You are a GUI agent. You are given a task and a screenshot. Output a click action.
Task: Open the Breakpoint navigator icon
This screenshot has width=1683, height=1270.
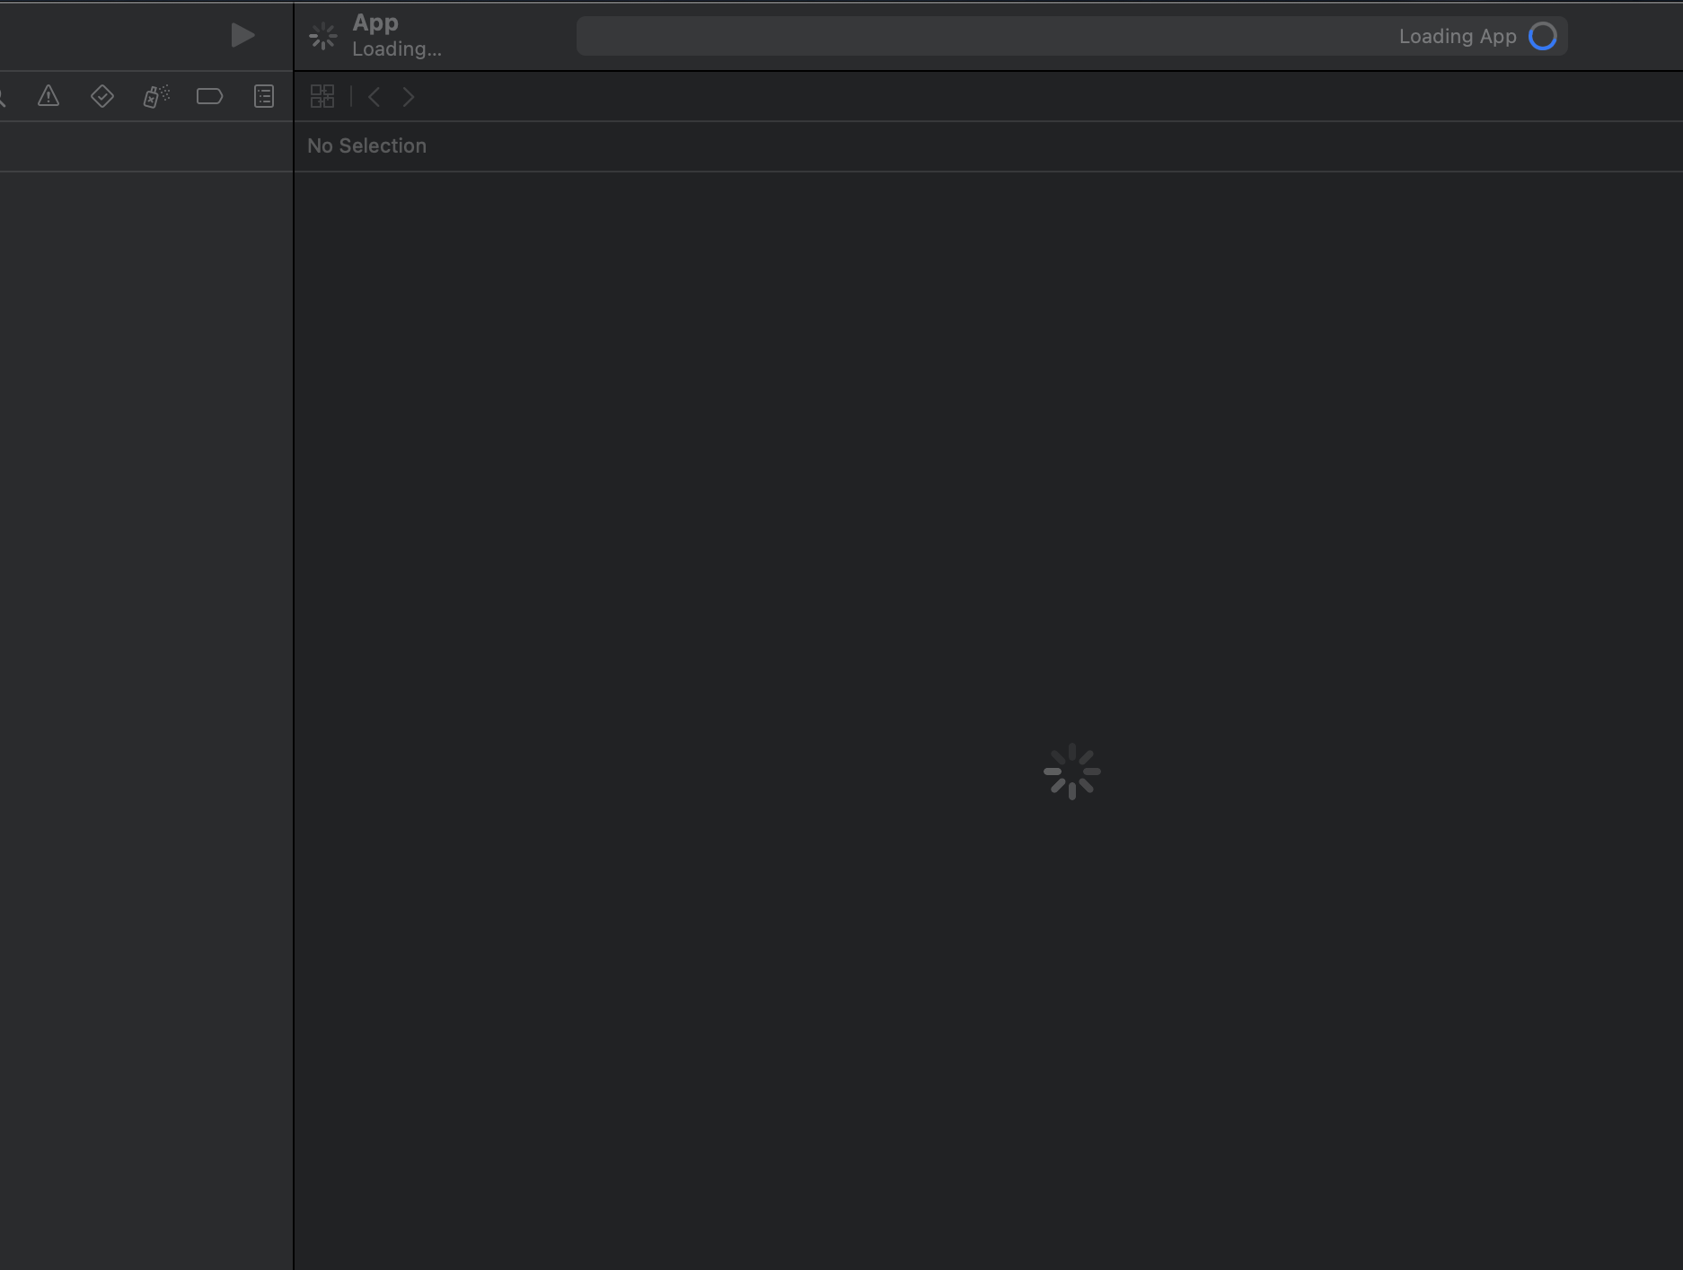pos(209,96)
